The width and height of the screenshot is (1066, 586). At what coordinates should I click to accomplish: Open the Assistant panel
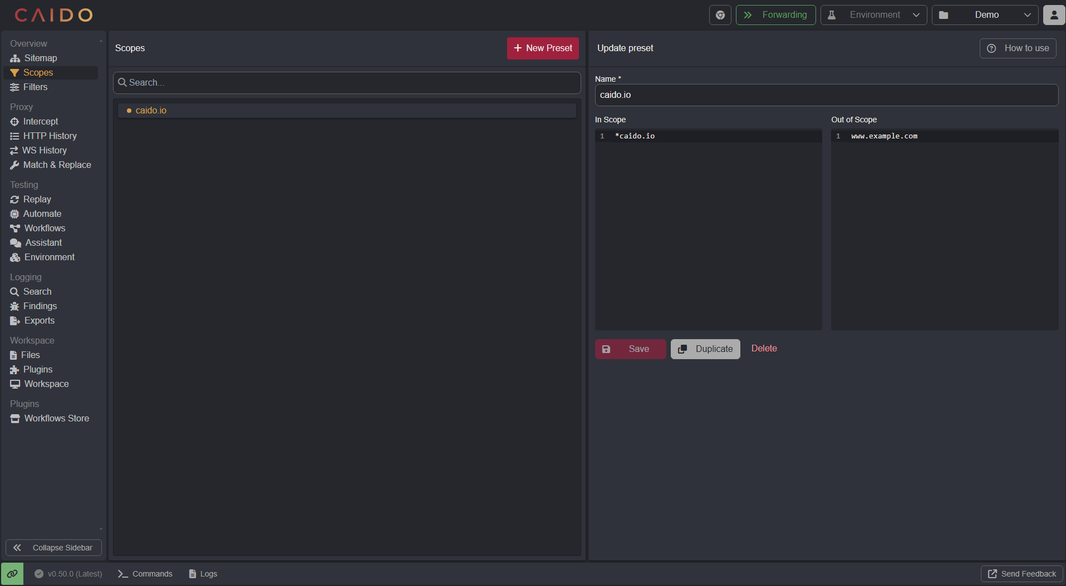coord(43,242)
